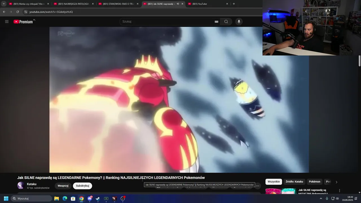Reload the page with refresh icon

(x=17, y=12)
